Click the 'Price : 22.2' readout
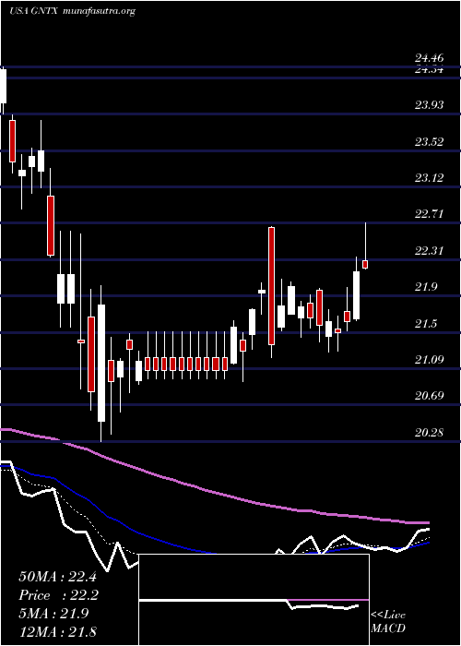Image resolution: width=461 pixels, height=646 pixels. [x=57, y=595]
